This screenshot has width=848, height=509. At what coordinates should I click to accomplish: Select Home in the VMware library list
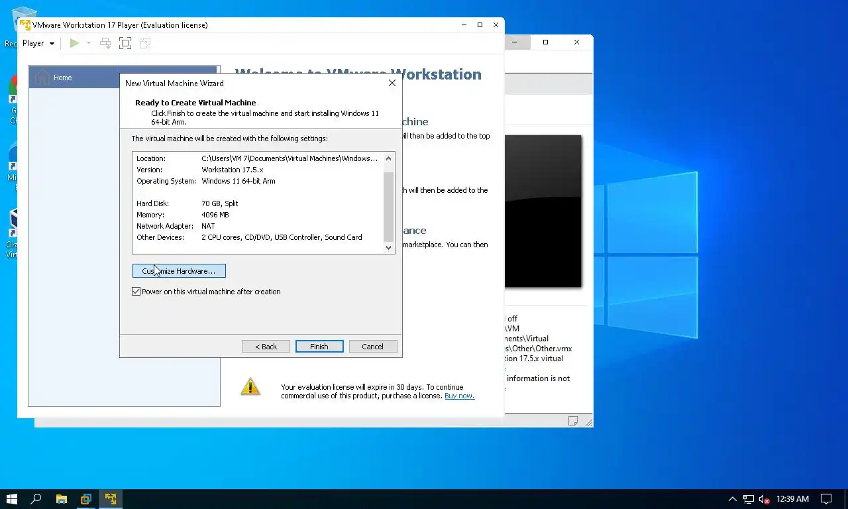(123, 78)
